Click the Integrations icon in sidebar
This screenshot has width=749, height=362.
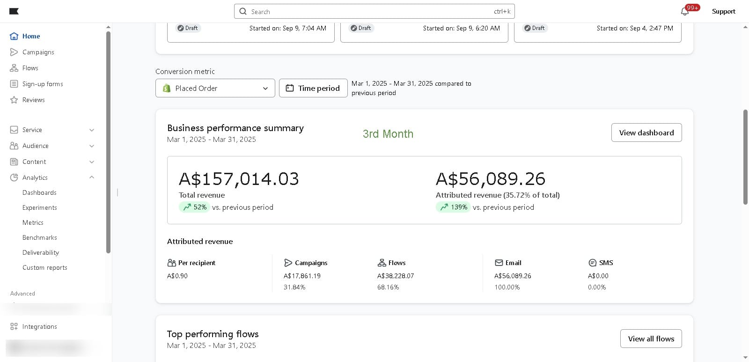click(14, 326)
